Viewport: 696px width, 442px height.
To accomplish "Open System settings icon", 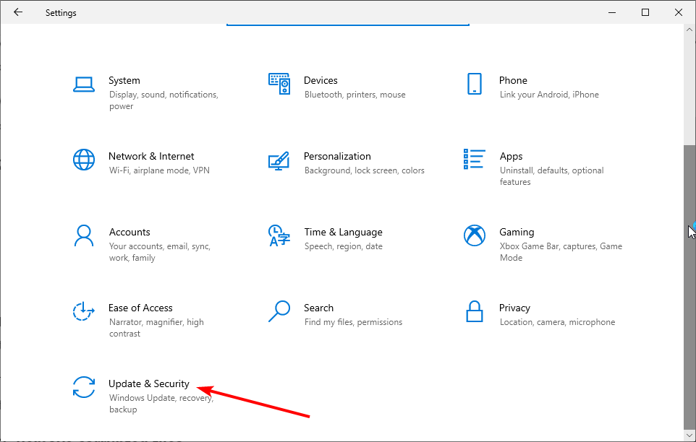I will [x=84, y=83].
